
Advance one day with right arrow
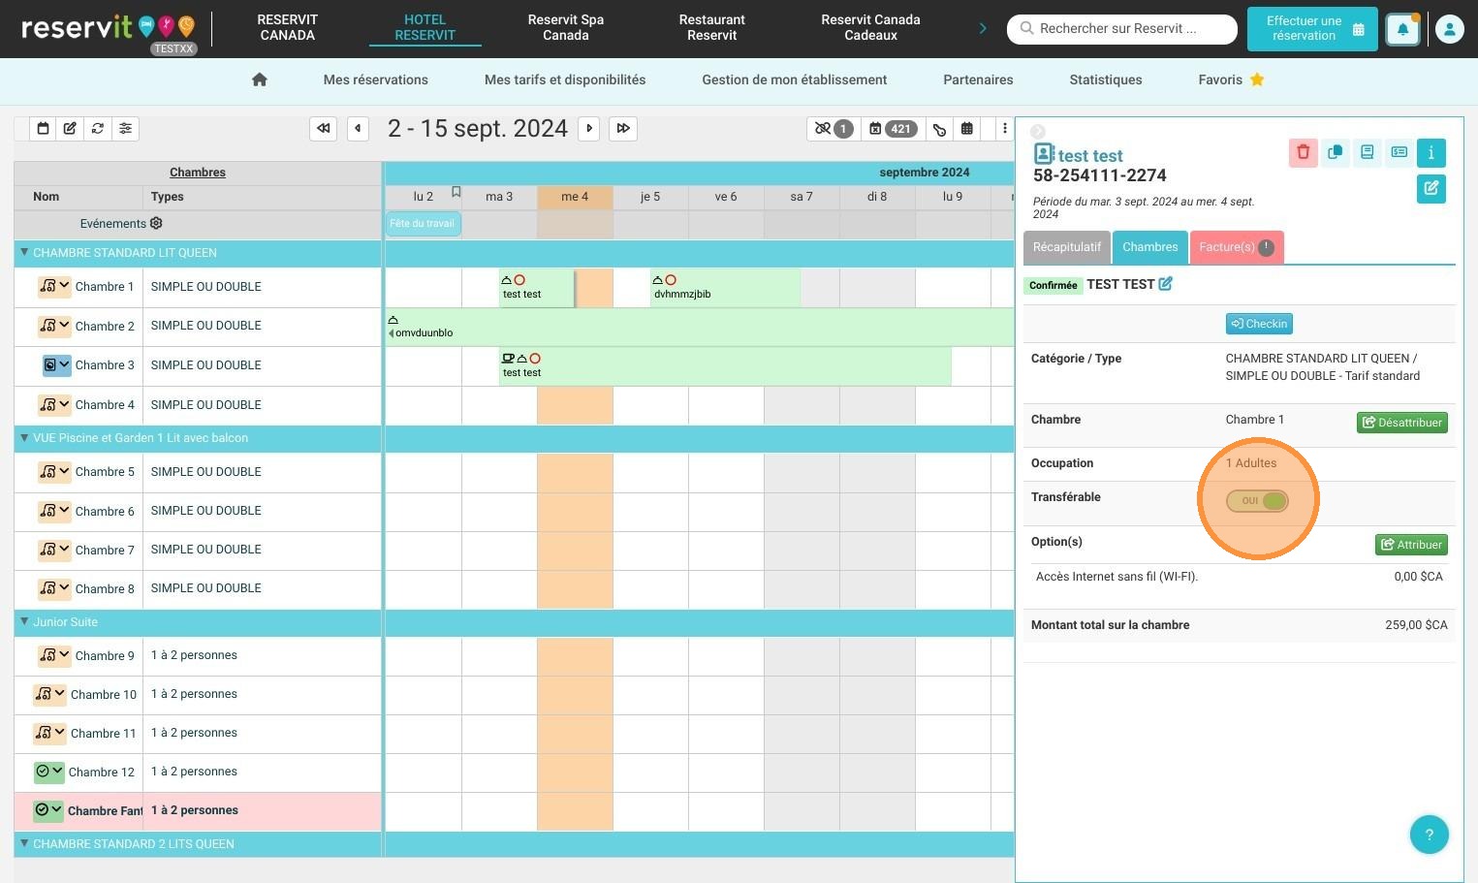tap(589, 128)
